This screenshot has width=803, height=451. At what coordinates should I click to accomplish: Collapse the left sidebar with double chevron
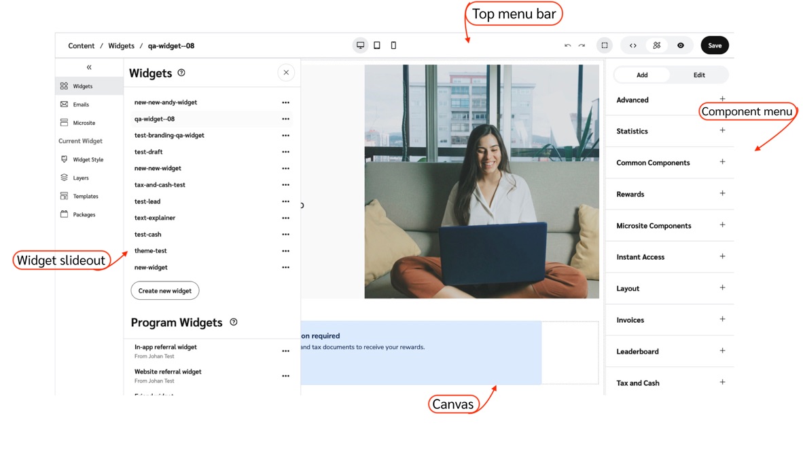(89, 67)
